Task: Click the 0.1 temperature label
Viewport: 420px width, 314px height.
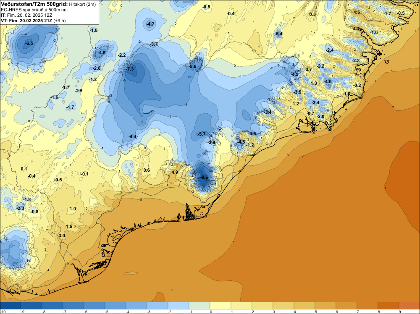Action: pyautogui.click(x=24, y=169)
